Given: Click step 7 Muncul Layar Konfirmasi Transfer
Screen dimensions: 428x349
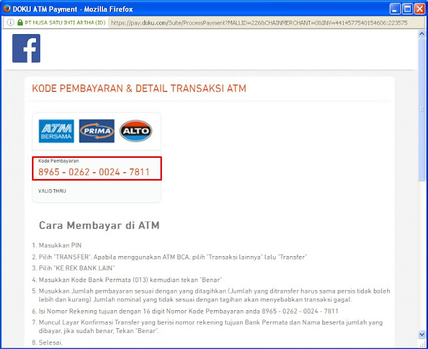Looking at the screenshot, I should [x=207, y=327].
